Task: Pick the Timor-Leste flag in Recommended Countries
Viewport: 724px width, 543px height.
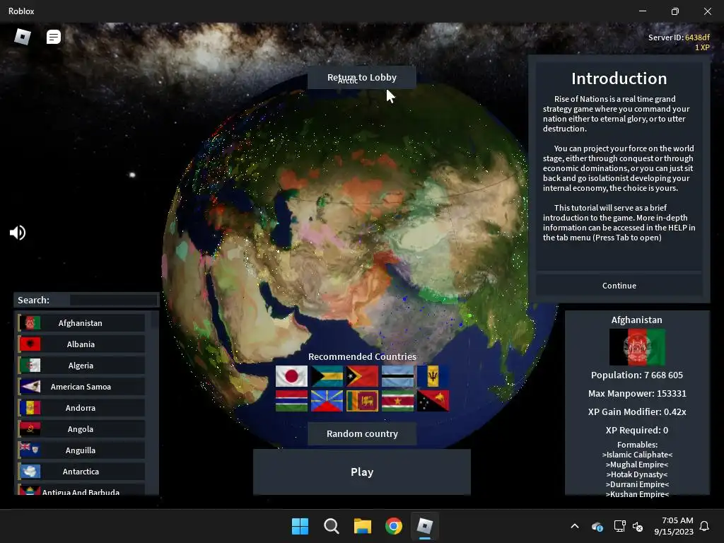Action: point(363,376)
